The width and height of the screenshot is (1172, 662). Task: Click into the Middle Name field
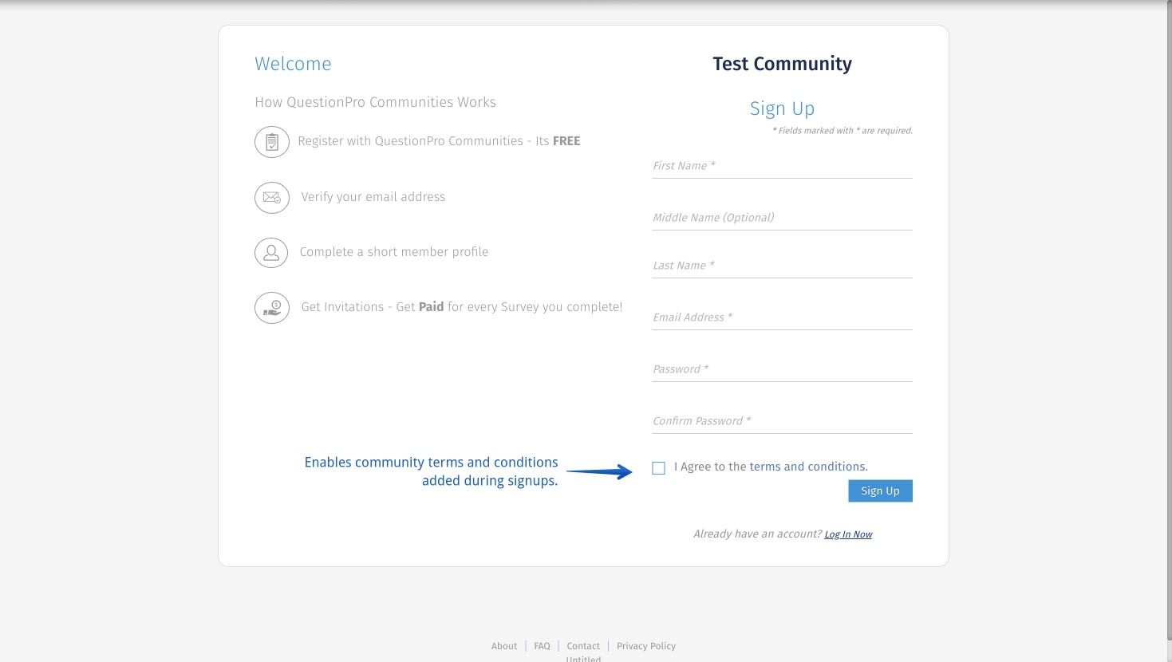[x=782, y=218]
